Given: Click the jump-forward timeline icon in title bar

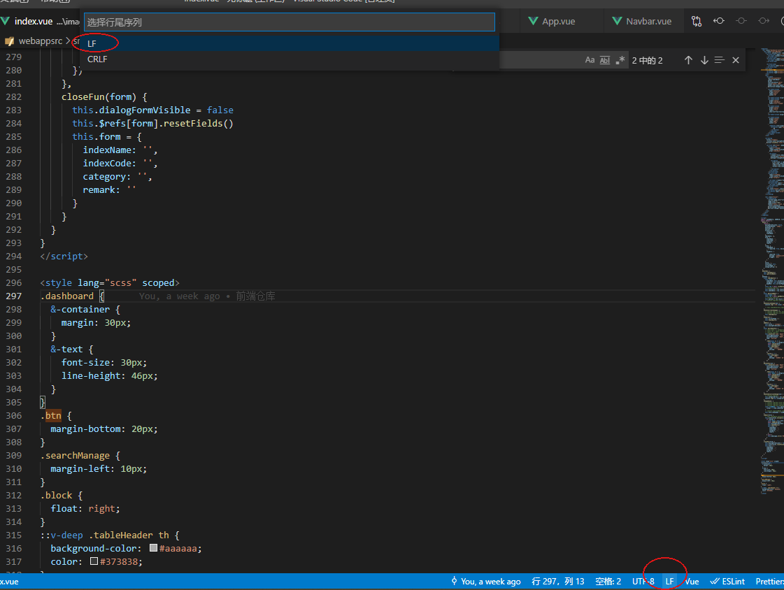Looking at the screenshot, I should pyautogui.click(x=764, y=21).
